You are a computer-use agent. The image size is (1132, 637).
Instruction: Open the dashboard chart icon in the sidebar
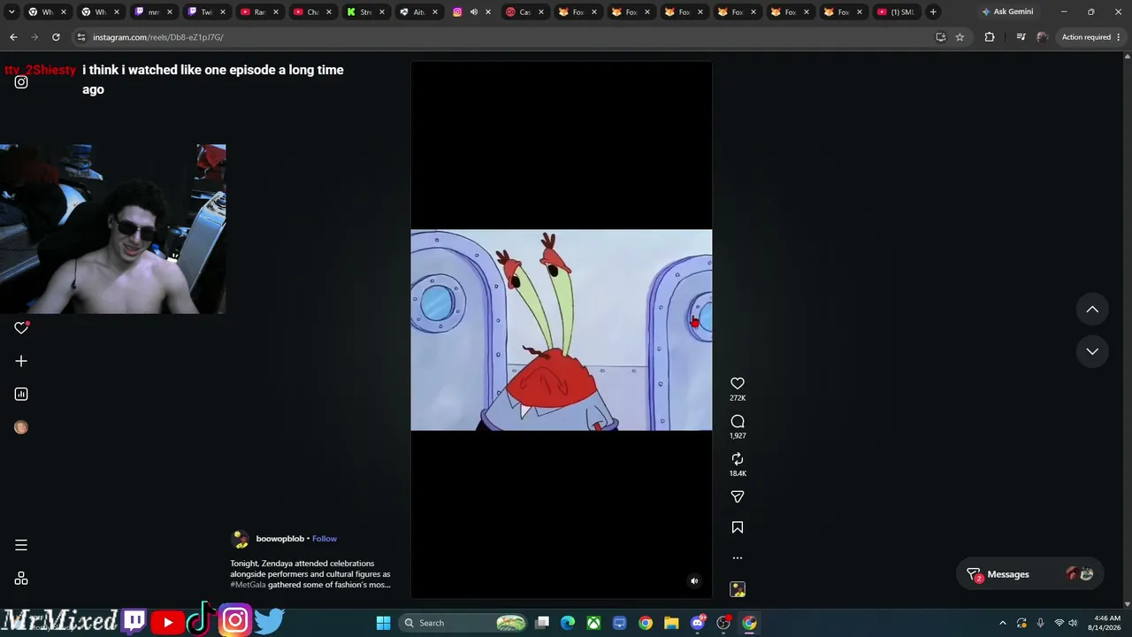(x=21, y=394)
